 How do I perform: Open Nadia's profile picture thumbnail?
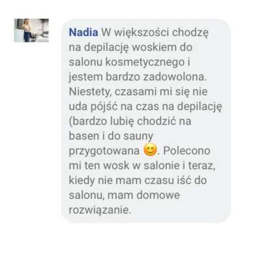point(31,30)
